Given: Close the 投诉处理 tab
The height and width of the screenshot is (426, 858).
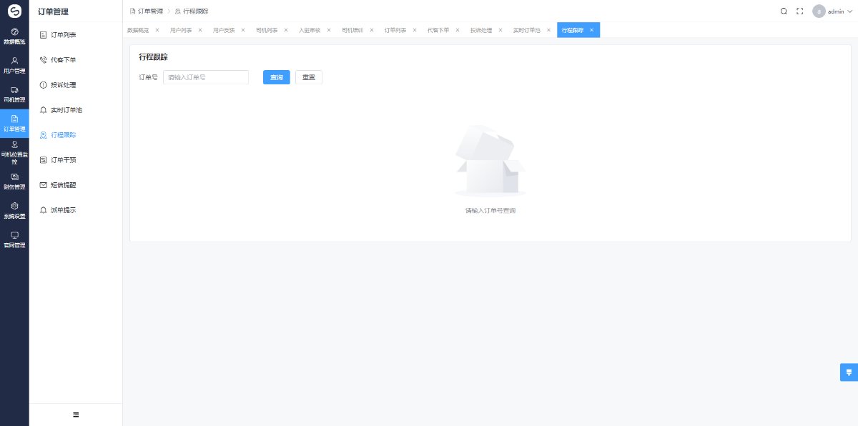Looking at the screenshot, I should click(500, 30).
